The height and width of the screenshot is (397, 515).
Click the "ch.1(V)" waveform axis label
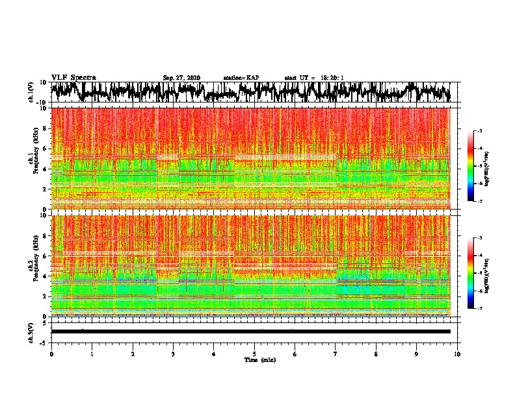(x=31, y=92)
